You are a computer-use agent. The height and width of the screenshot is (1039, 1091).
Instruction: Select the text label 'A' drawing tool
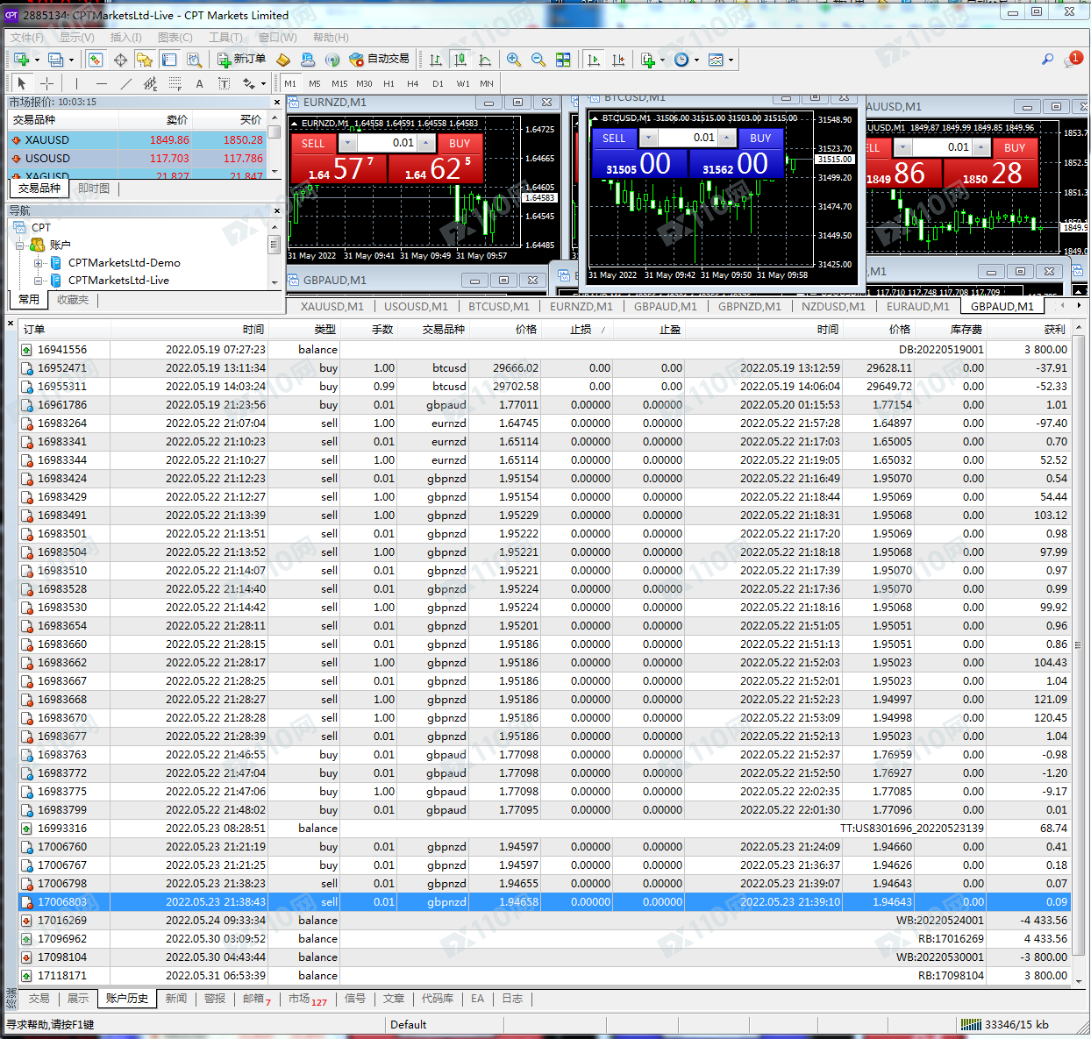pyautogui.click(x=199, y=83)
